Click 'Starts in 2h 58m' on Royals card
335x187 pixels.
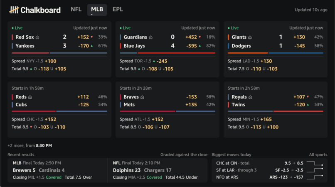[x=244, y=88]
